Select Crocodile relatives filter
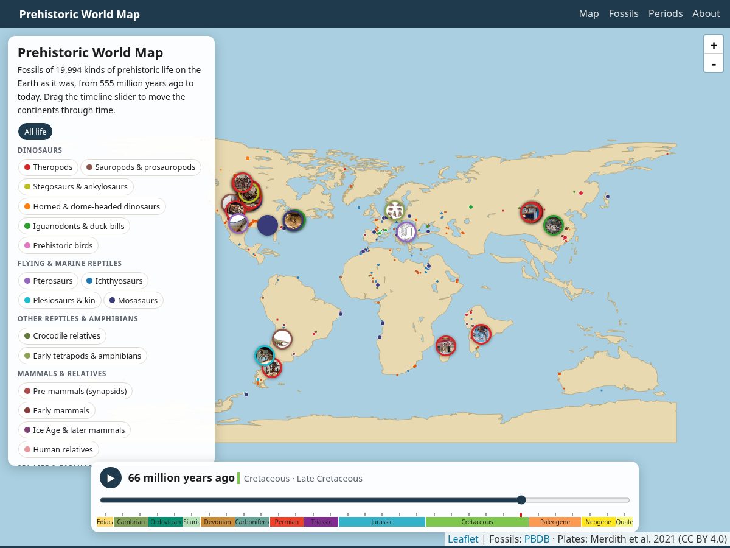This screenshot has width=730, height=548. coord(62,335)
